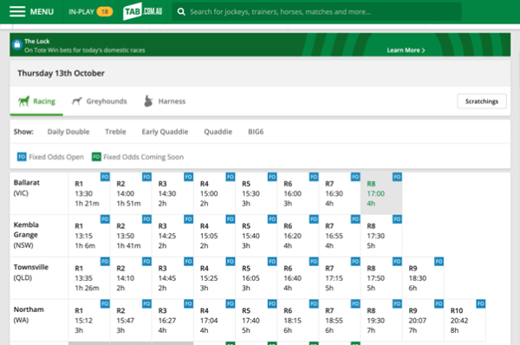Image resolution: width=520 pixels, height=345 pixels.
Task: Toggle the Early Quaddie filter
Action: 165,132
